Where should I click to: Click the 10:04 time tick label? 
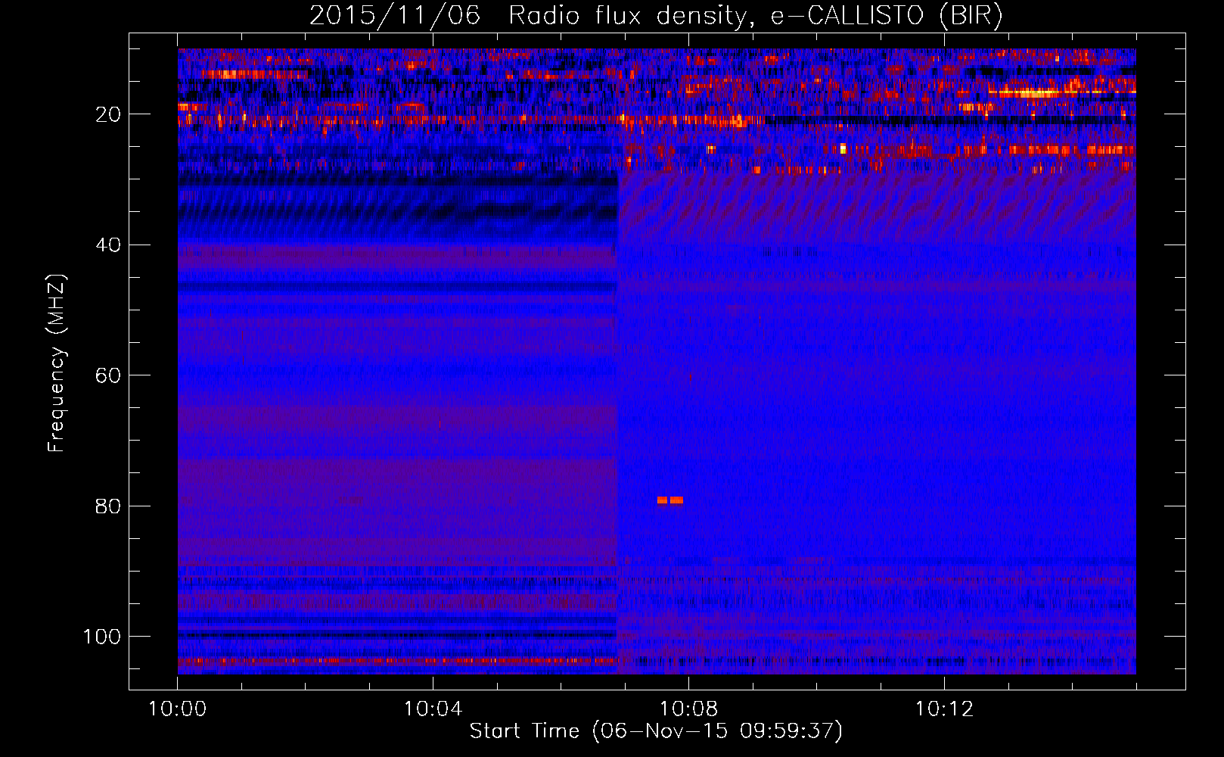point(433,709)
